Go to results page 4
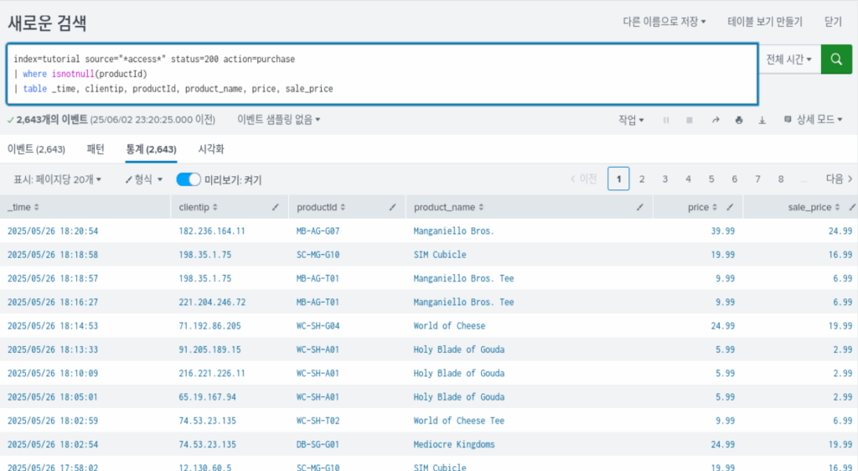 pos(689,179)
